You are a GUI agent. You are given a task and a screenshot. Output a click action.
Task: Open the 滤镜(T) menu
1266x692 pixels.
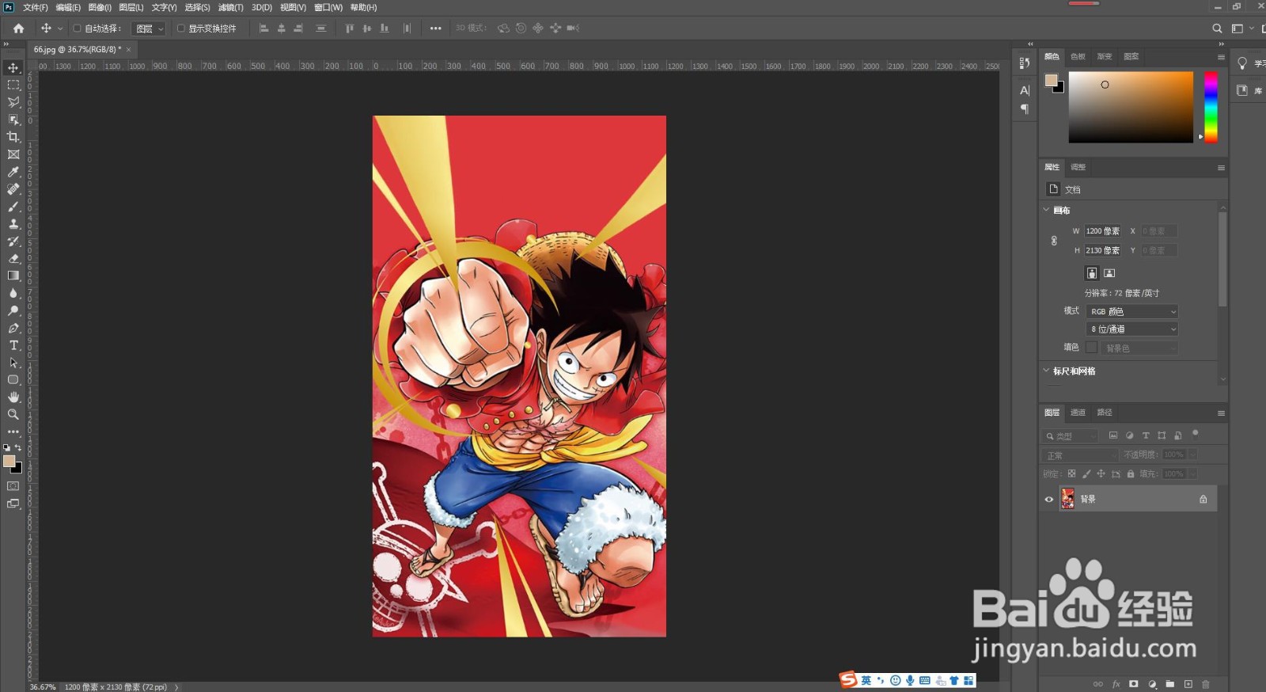230,7
